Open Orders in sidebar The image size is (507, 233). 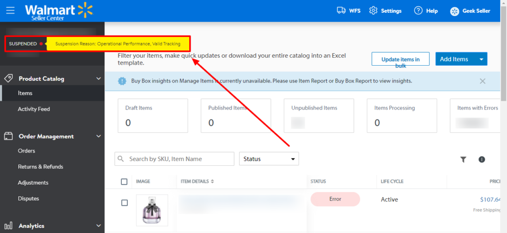(27, 151)
